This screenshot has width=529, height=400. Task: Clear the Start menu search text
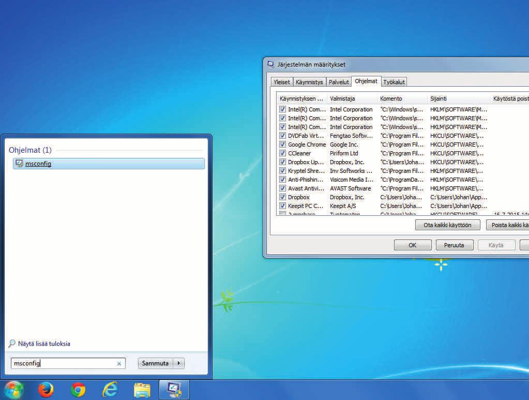click(119, 364)
